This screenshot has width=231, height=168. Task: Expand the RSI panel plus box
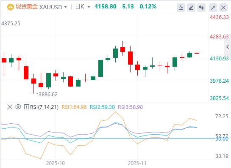click(x=26, y=107)
